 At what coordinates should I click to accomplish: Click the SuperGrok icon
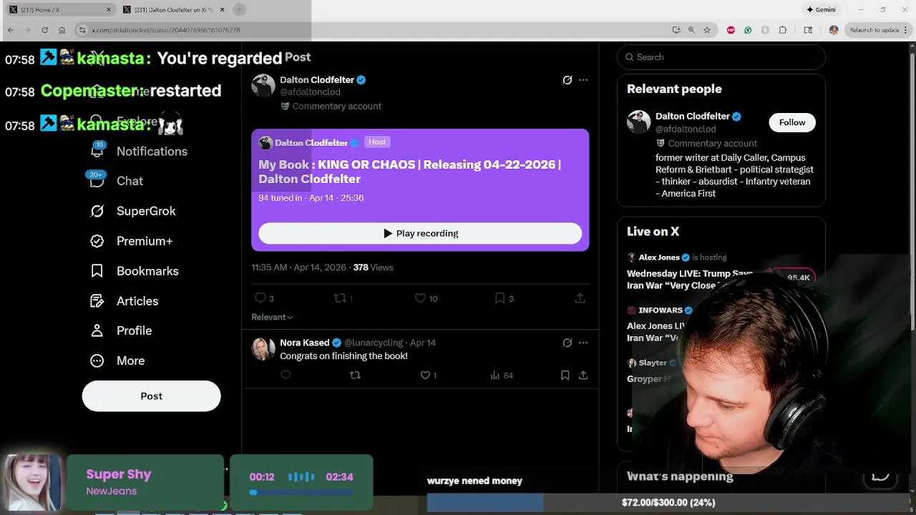click(x=97, y=211)
